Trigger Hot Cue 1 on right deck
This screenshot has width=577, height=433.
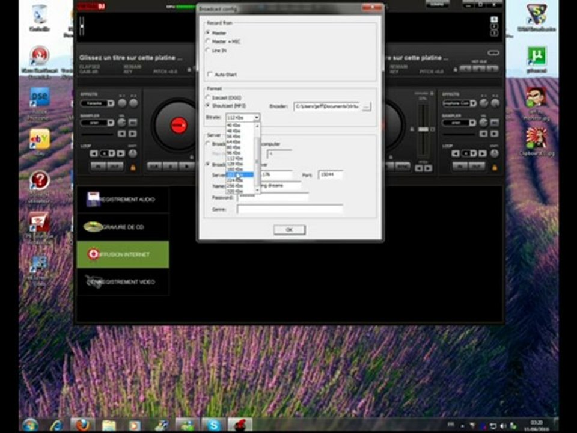coord(465,69)
